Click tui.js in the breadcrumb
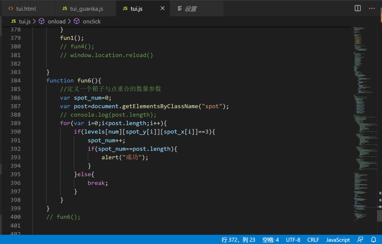 click(x=25, y=21)
